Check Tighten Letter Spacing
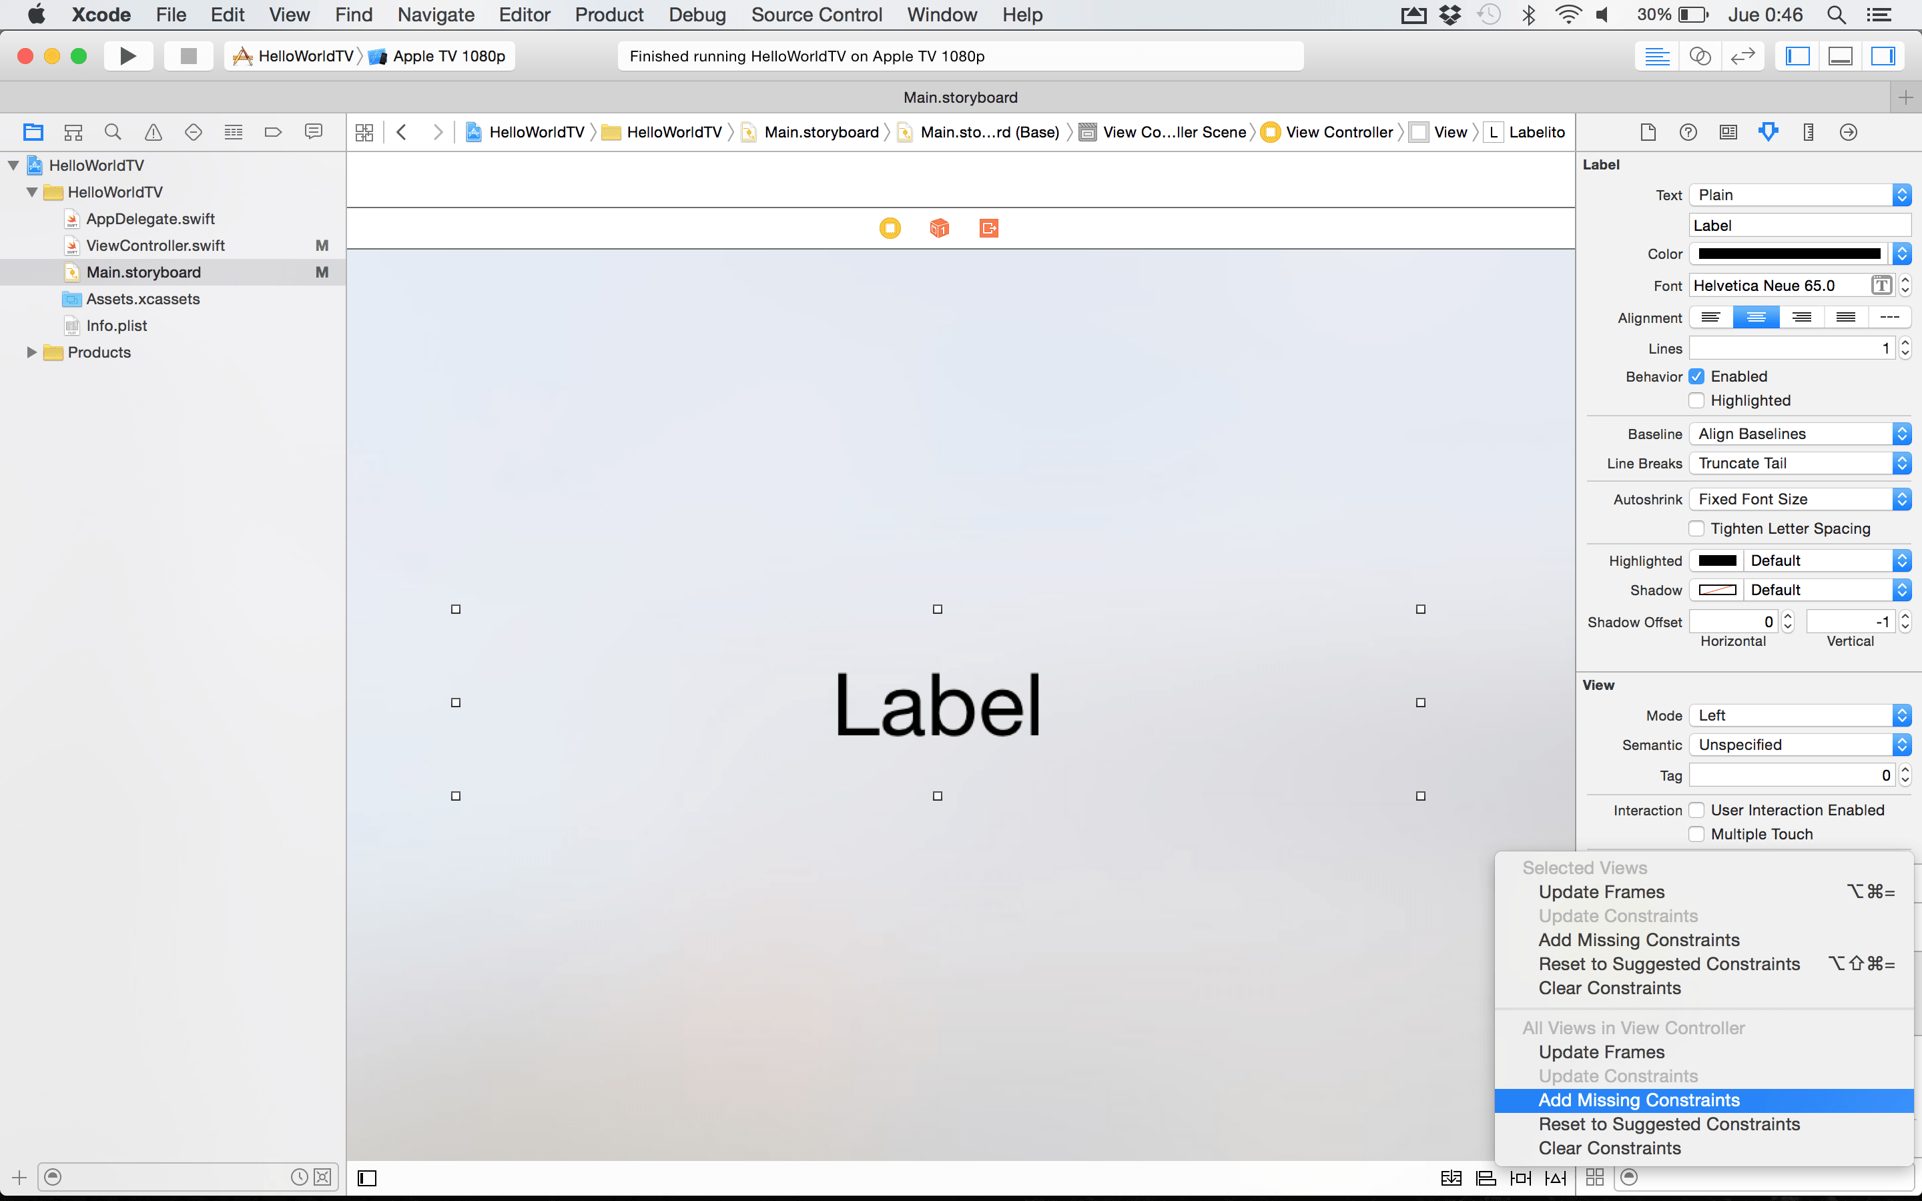Viewport: 1922px width, 1201px height. tap(1696, 528)
